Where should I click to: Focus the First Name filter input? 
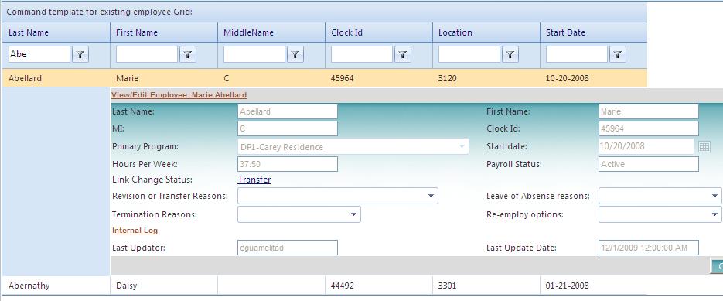(147, 54)
